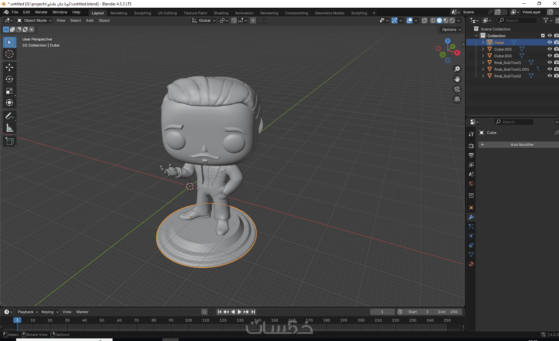
Task: Toggle visibility of final_SubTool2 in the outliner
Action: click(x=550, y=76)
